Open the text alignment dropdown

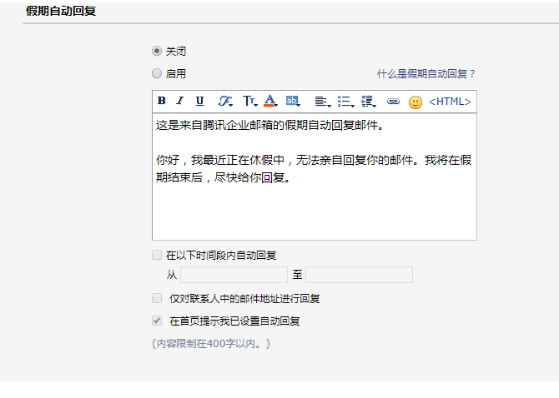[321, 102]
